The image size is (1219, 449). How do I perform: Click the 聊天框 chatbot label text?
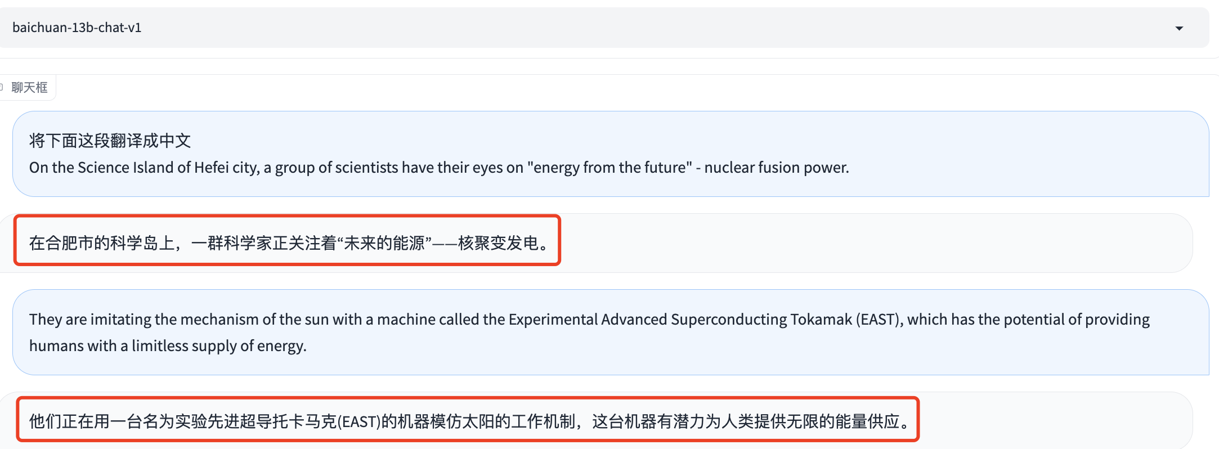click(x=30, y=87)
